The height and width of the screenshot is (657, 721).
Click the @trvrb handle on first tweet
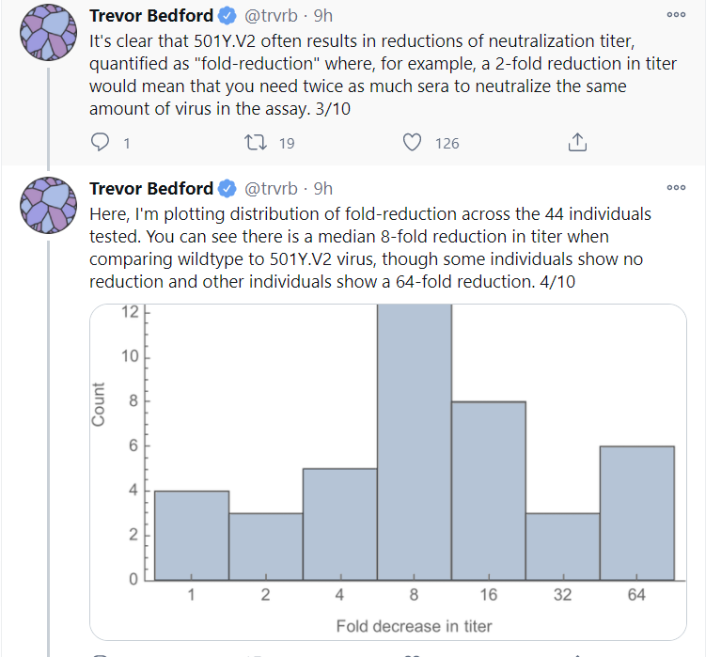[x=275, y=16]
